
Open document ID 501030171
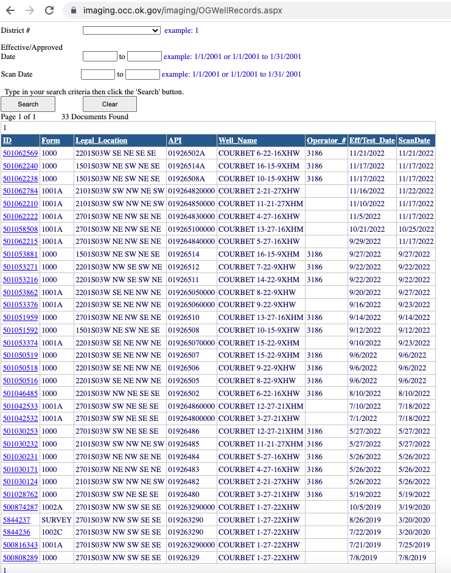click(21, 469)
